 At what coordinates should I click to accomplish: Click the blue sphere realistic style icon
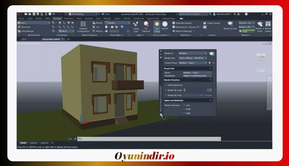pos(122,27)
